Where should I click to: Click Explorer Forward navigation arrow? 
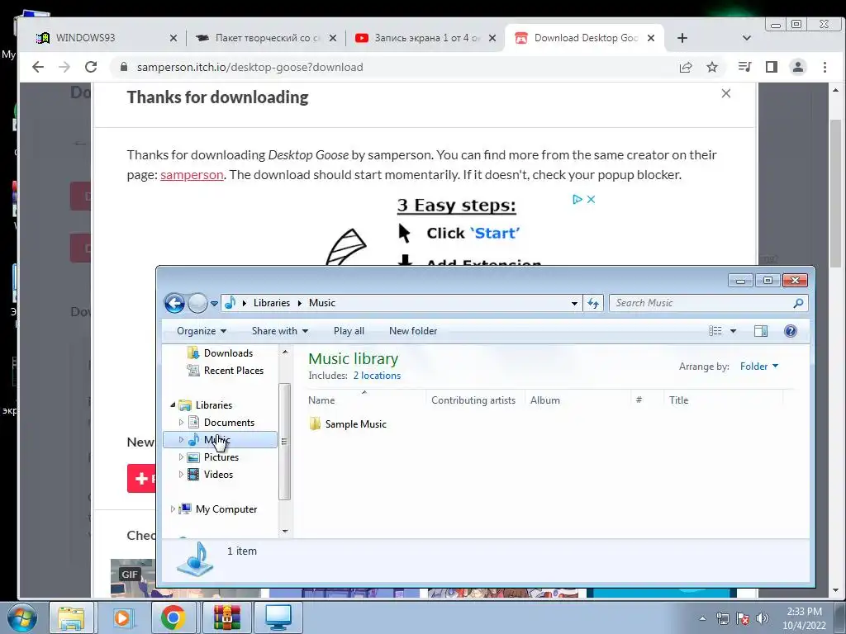pos(197,303)
